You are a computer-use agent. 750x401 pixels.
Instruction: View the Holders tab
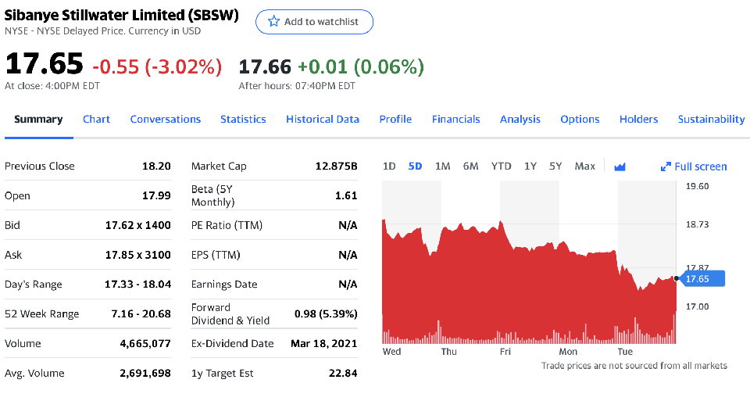click(638, 119)
